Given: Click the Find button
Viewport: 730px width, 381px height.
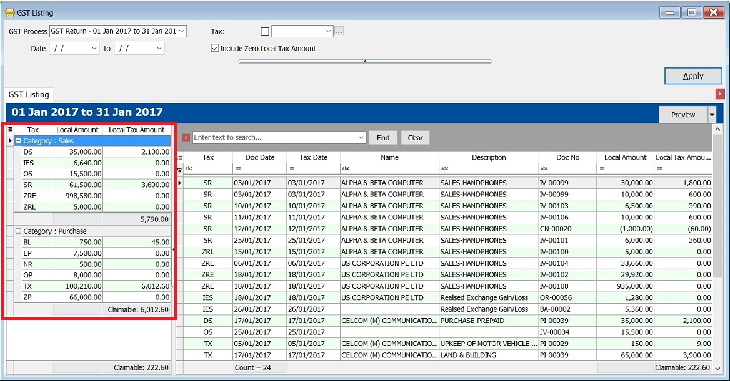Looking at the screenshot, I should [x=382, y=138].
